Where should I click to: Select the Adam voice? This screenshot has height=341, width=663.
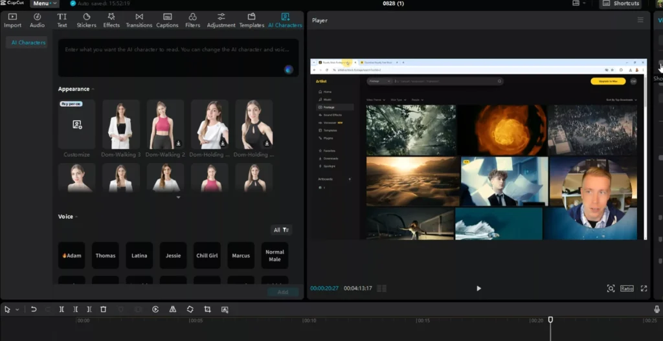(x=71, y=255)
